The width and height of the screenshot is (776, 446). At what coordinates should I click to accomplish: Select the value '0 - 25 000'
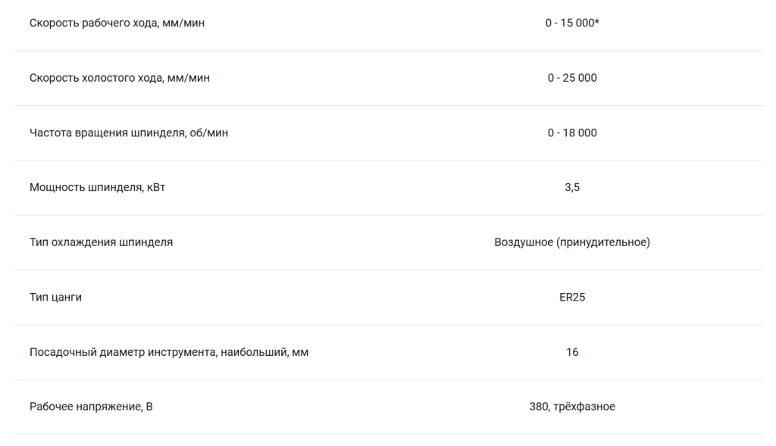pos(572,78)
